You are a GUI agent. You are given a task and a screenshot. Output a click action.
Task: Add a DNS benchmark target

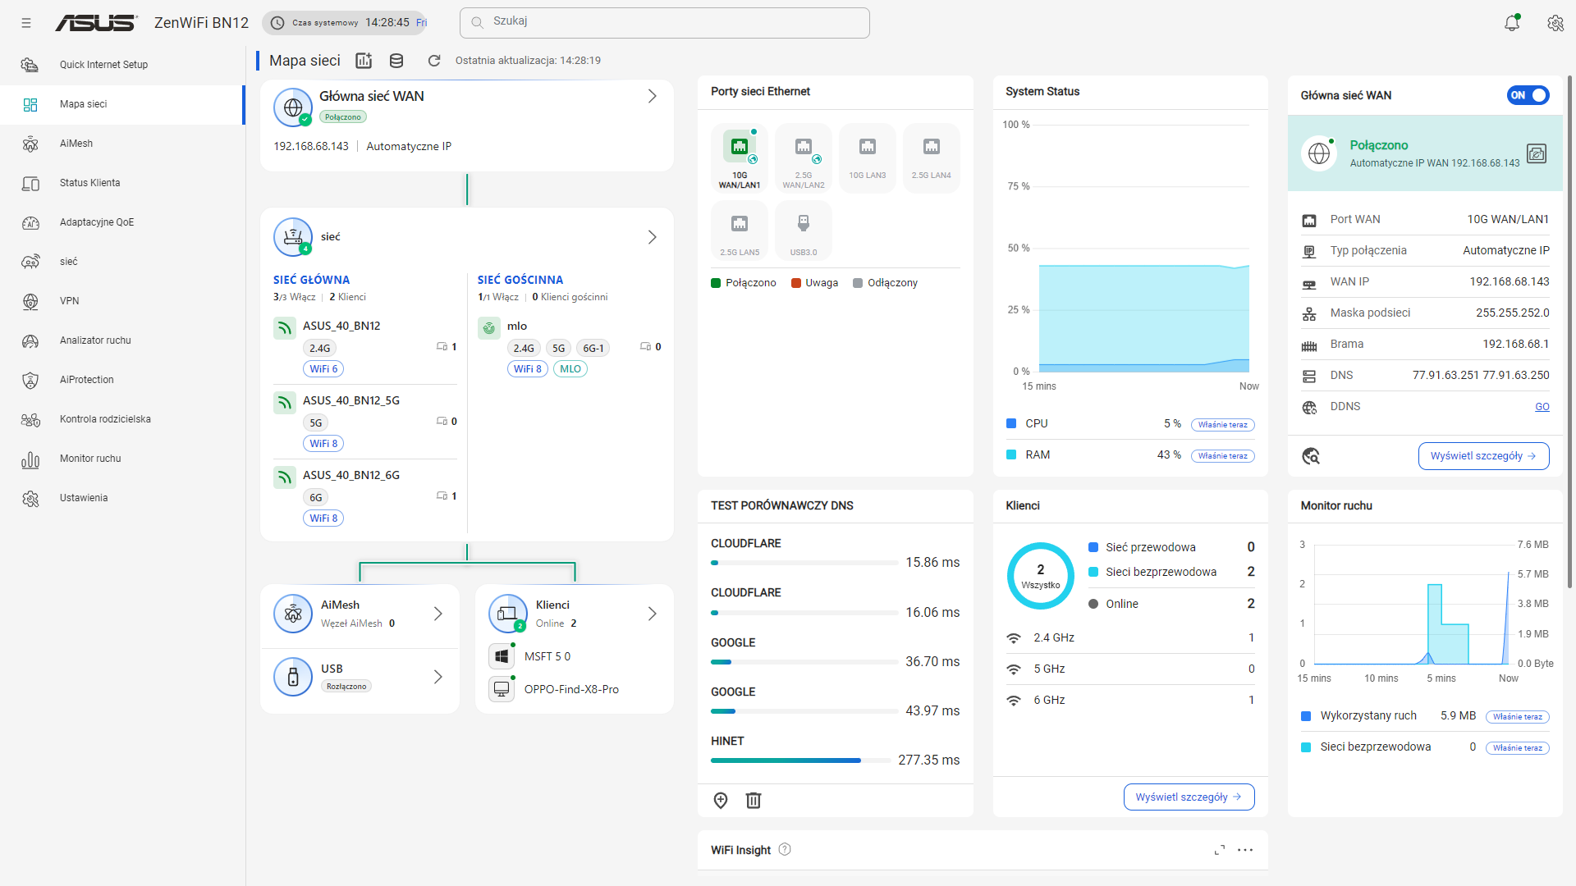[x=721, y=801]
